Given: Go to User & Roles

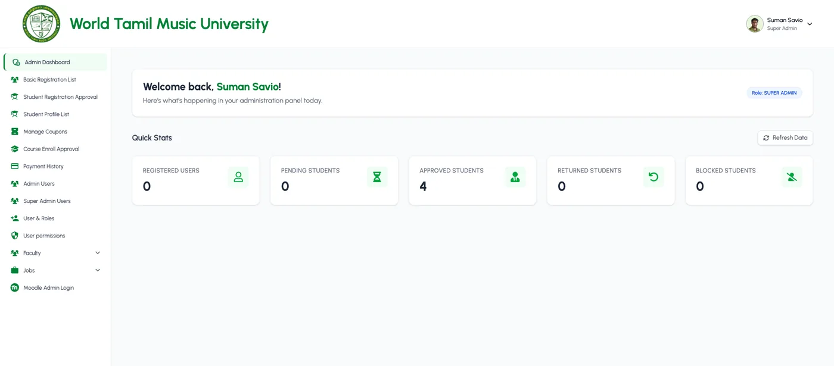Looking at the screenshot, I should pos(55,218).
